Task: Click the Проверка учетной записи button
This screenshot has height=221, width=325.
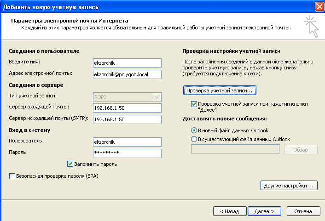Action: click(220, 91)
